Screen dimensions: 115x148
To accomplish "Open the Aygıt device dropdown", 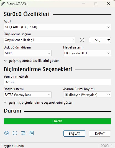I will pyautogui.click(x=57, y=27).
